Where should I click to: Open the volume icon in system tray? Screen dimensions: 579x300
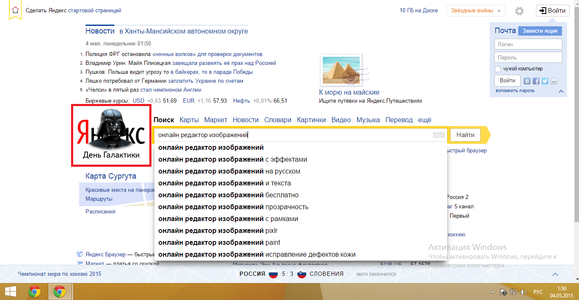523,292
